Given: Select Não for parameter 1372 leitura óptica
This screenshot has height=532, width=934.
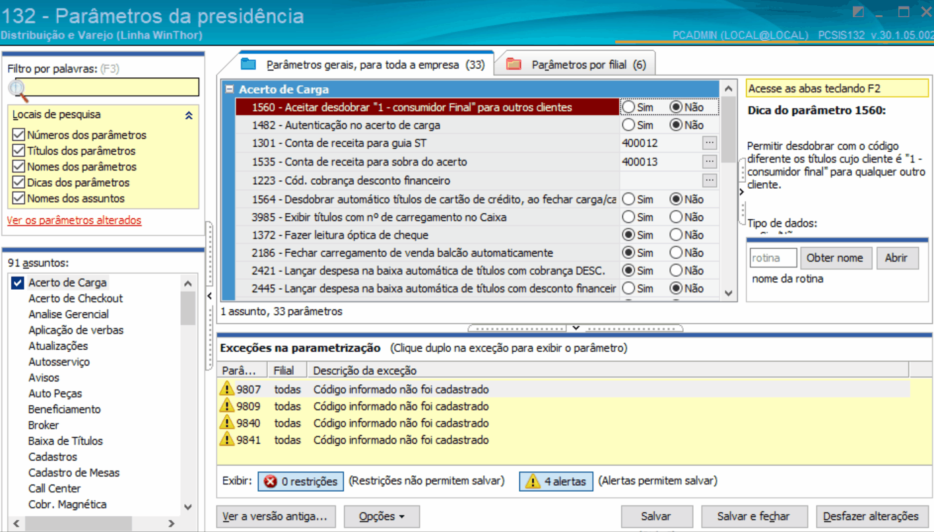Looking at the screenshot, I should 677,234.
